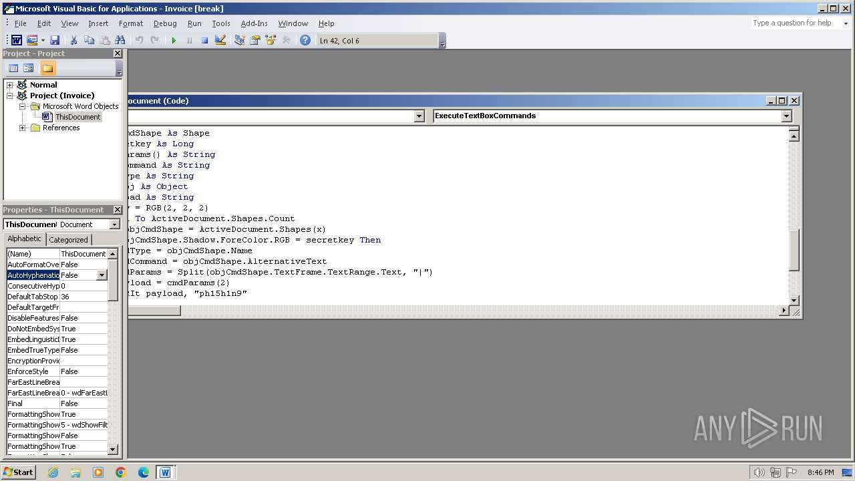Save the project with the floppy icon
The image size is (855, 481).
(55, 40)
